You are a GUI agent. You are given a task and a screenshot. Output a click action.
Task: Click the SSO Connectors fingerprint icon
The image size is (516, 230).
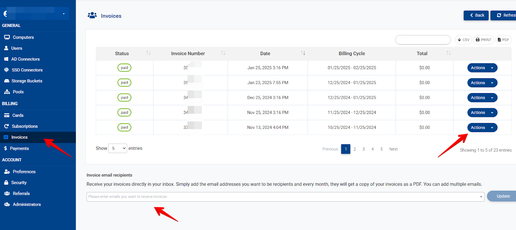[6, 70]
